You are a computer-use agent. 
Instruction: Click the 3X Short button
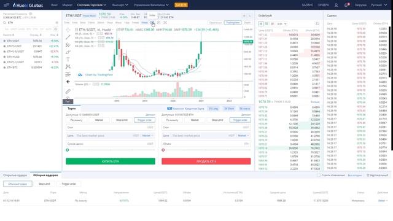[229, 109]
